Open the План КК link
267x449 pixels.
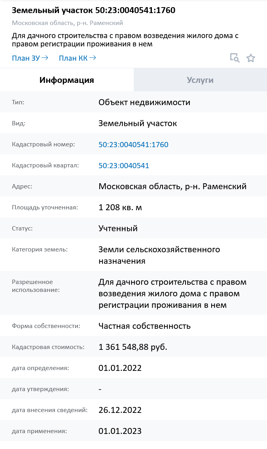(x=73, y=58)
